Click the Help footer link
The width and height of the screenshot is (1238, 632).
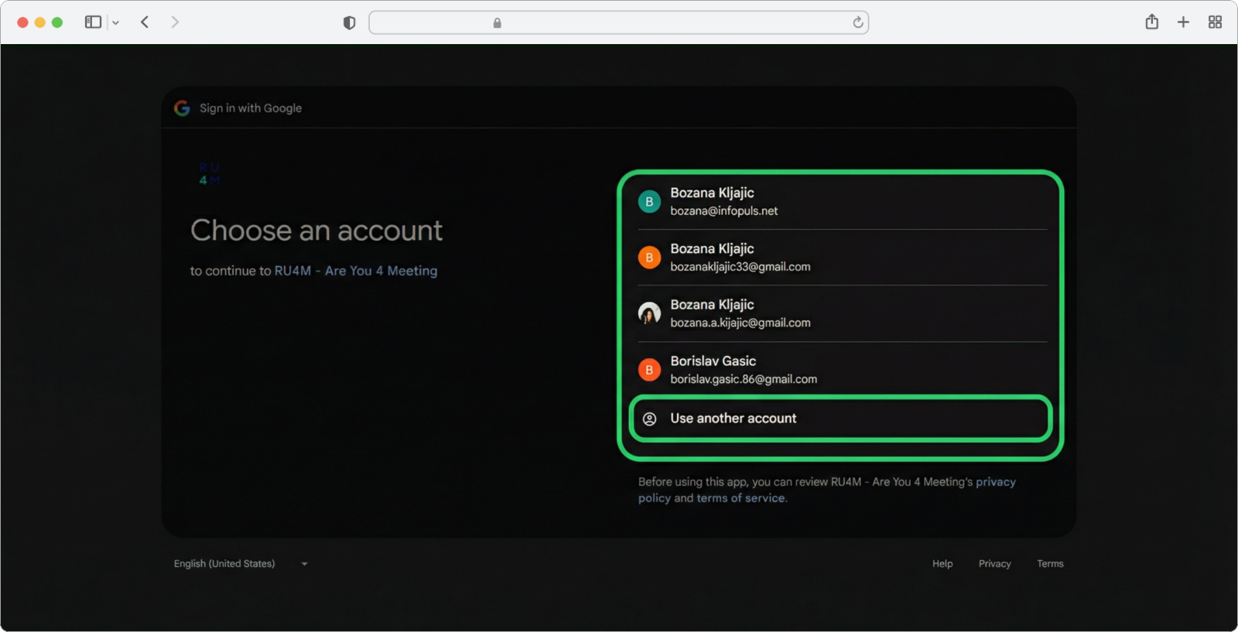[x=942, y=564]
